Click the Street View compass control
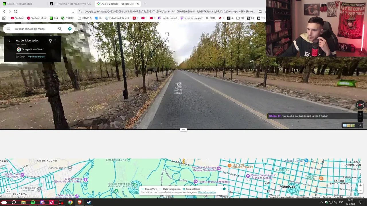Viewport: 367px width, 206px height. [x=360, y=104]
